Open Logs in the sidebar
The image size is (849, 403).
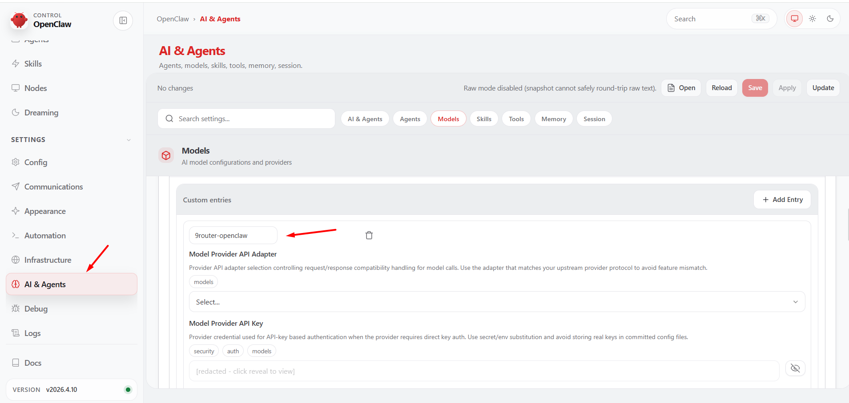(x=32, y=333)
